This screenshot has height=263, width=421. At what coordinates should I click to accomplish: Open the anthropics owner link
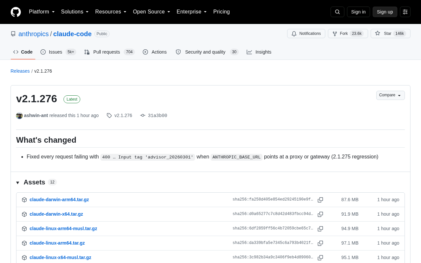click(x=34, y=34)
